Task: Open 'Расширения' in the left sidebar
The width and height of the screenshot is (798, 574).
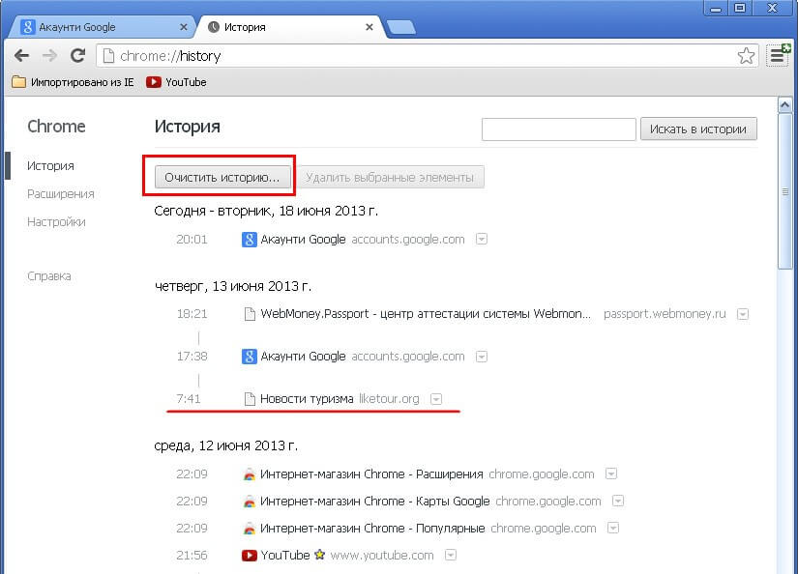Action: coord(61,193)
